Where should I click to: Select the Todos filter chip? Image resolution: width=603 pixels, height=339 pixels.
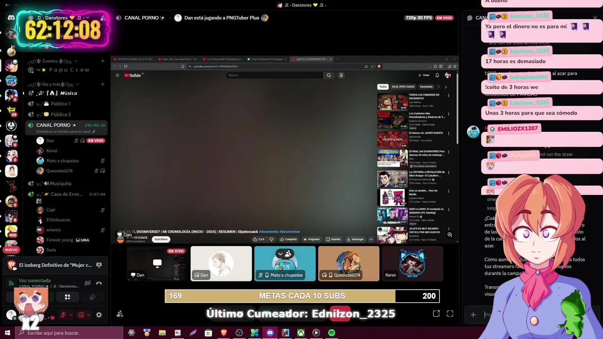pyautogui.click(x=383, y=87)
